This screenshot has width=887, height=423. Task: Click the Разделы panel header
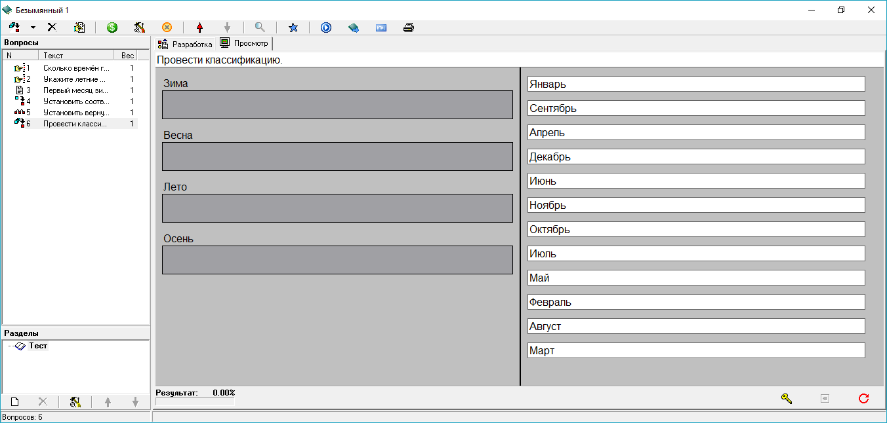75,333
